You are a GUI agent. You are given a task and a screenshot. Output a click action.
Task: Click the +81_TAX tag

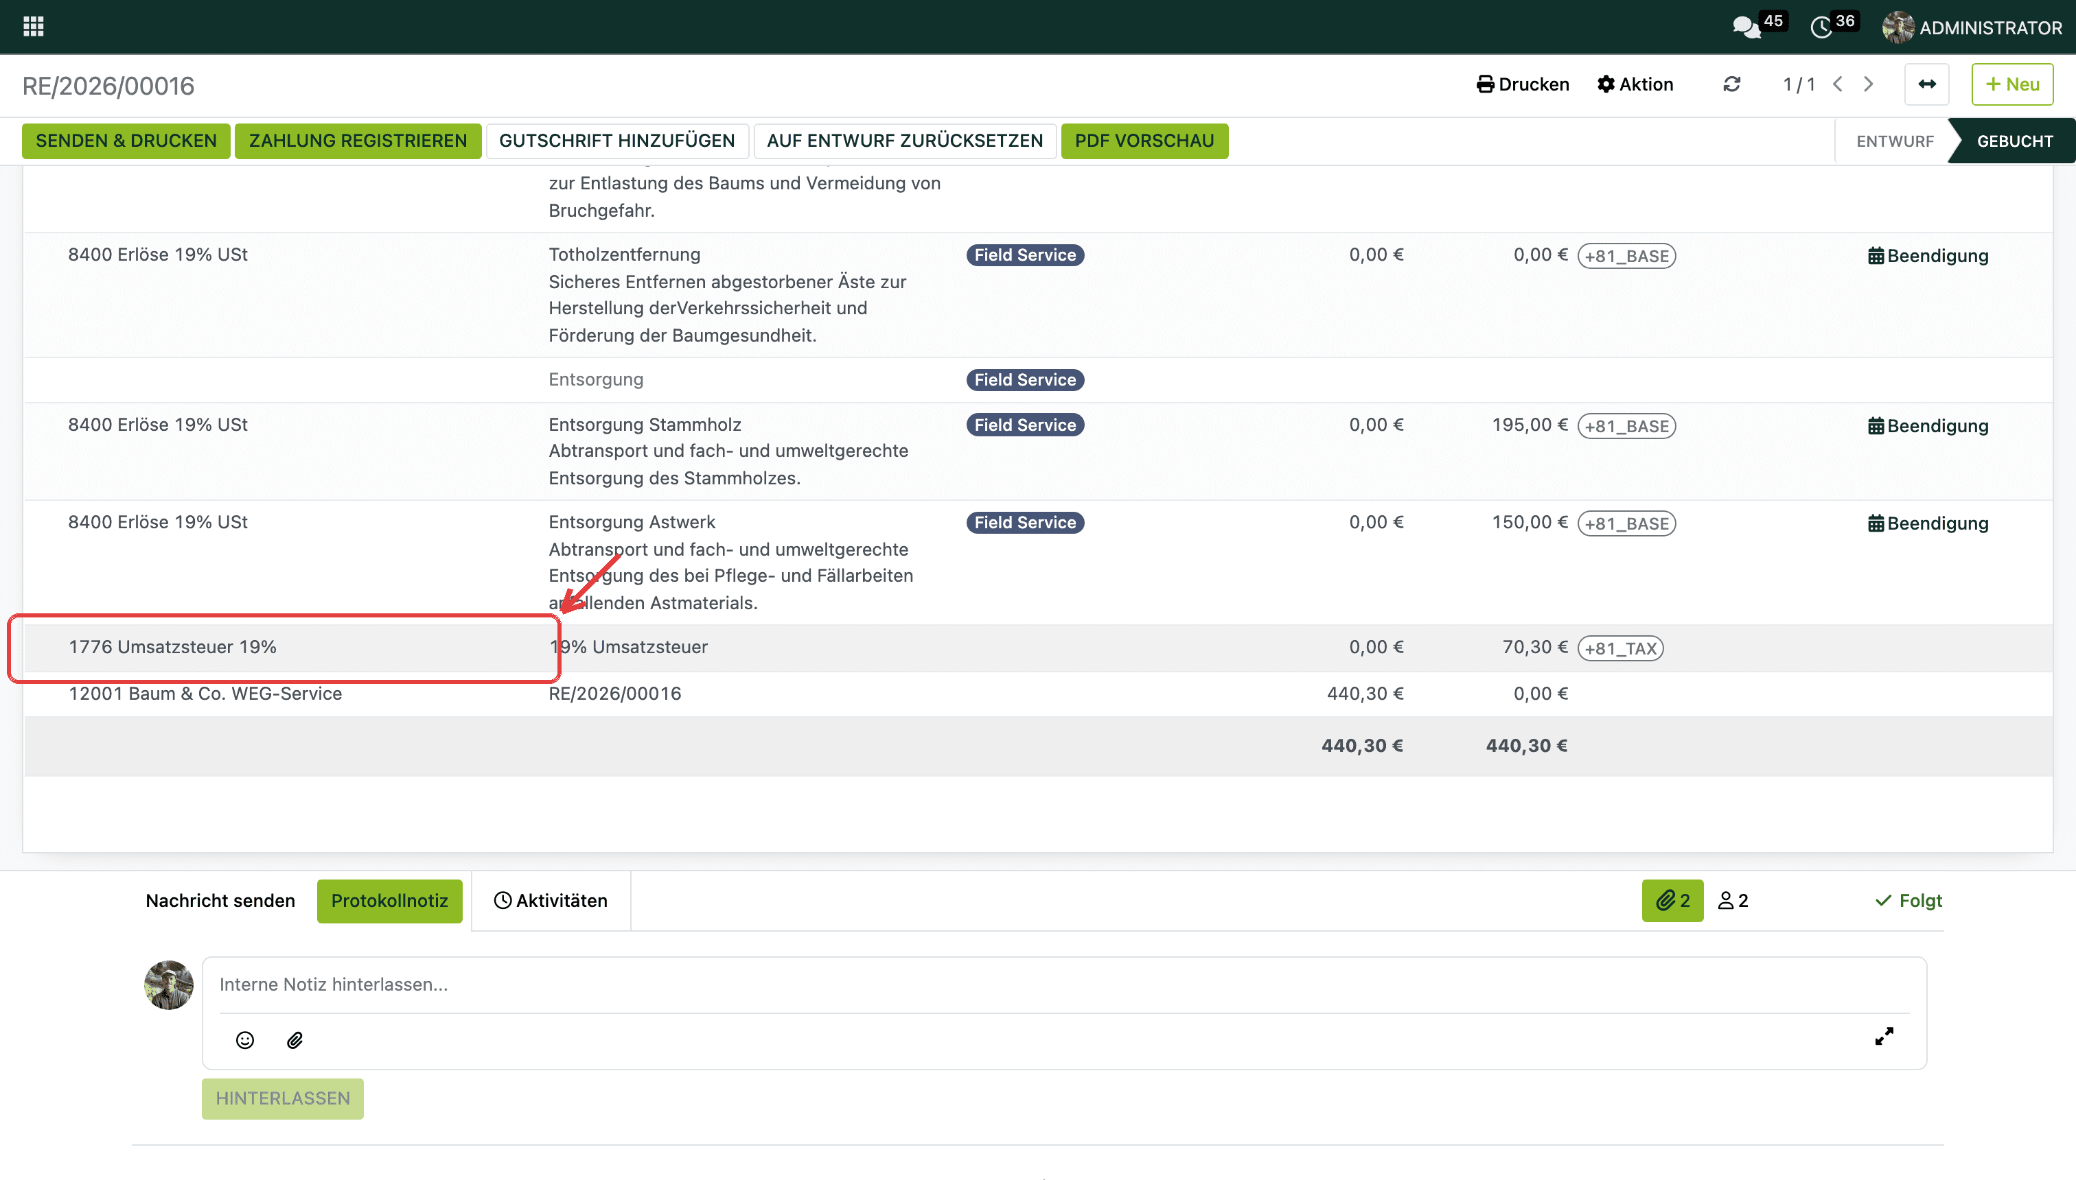(1620, 648)
